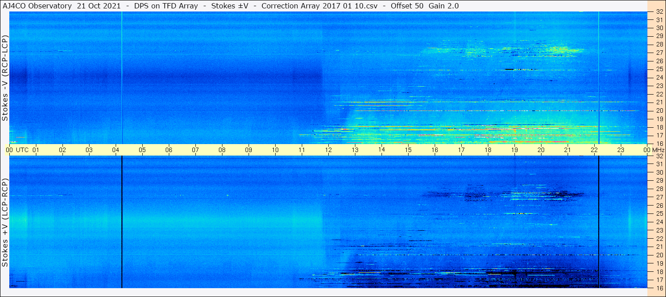Click 17 MHz label on Stokes -V scale

coord(659,135)
